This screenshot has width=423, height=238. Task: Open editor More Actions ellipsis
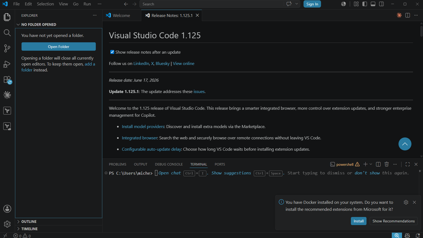tap(416, 15)
